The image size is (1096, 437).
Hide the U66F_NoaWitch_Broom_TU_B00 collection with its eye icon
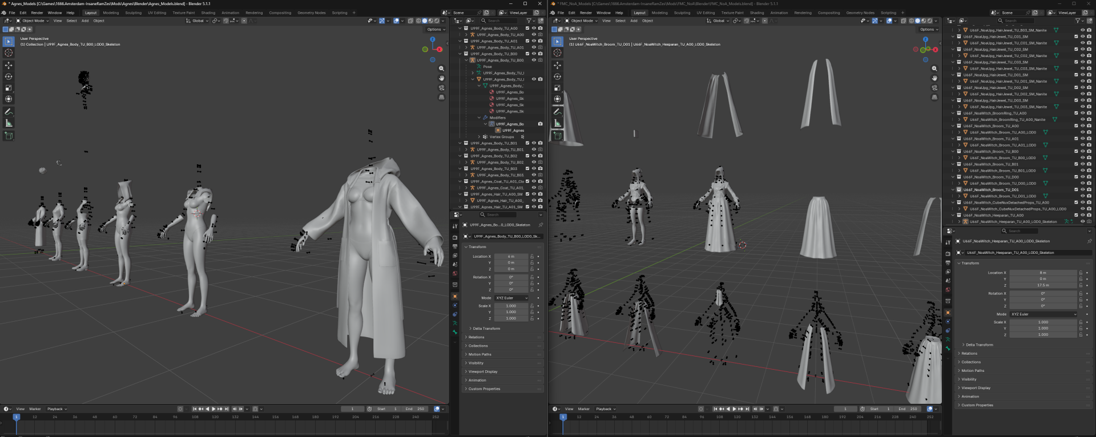[1082, 152]
